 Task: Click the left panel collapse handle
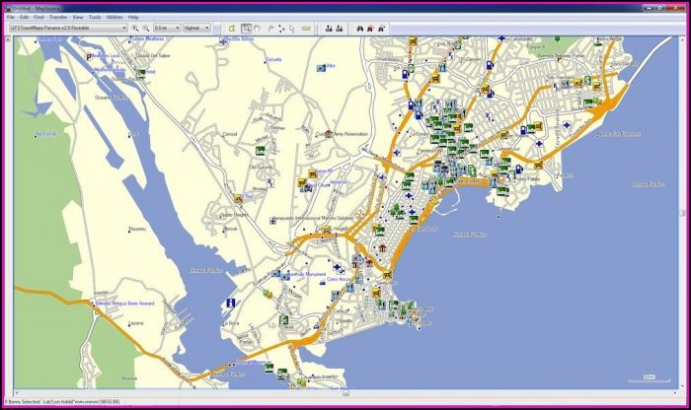(x=8, y=39)
